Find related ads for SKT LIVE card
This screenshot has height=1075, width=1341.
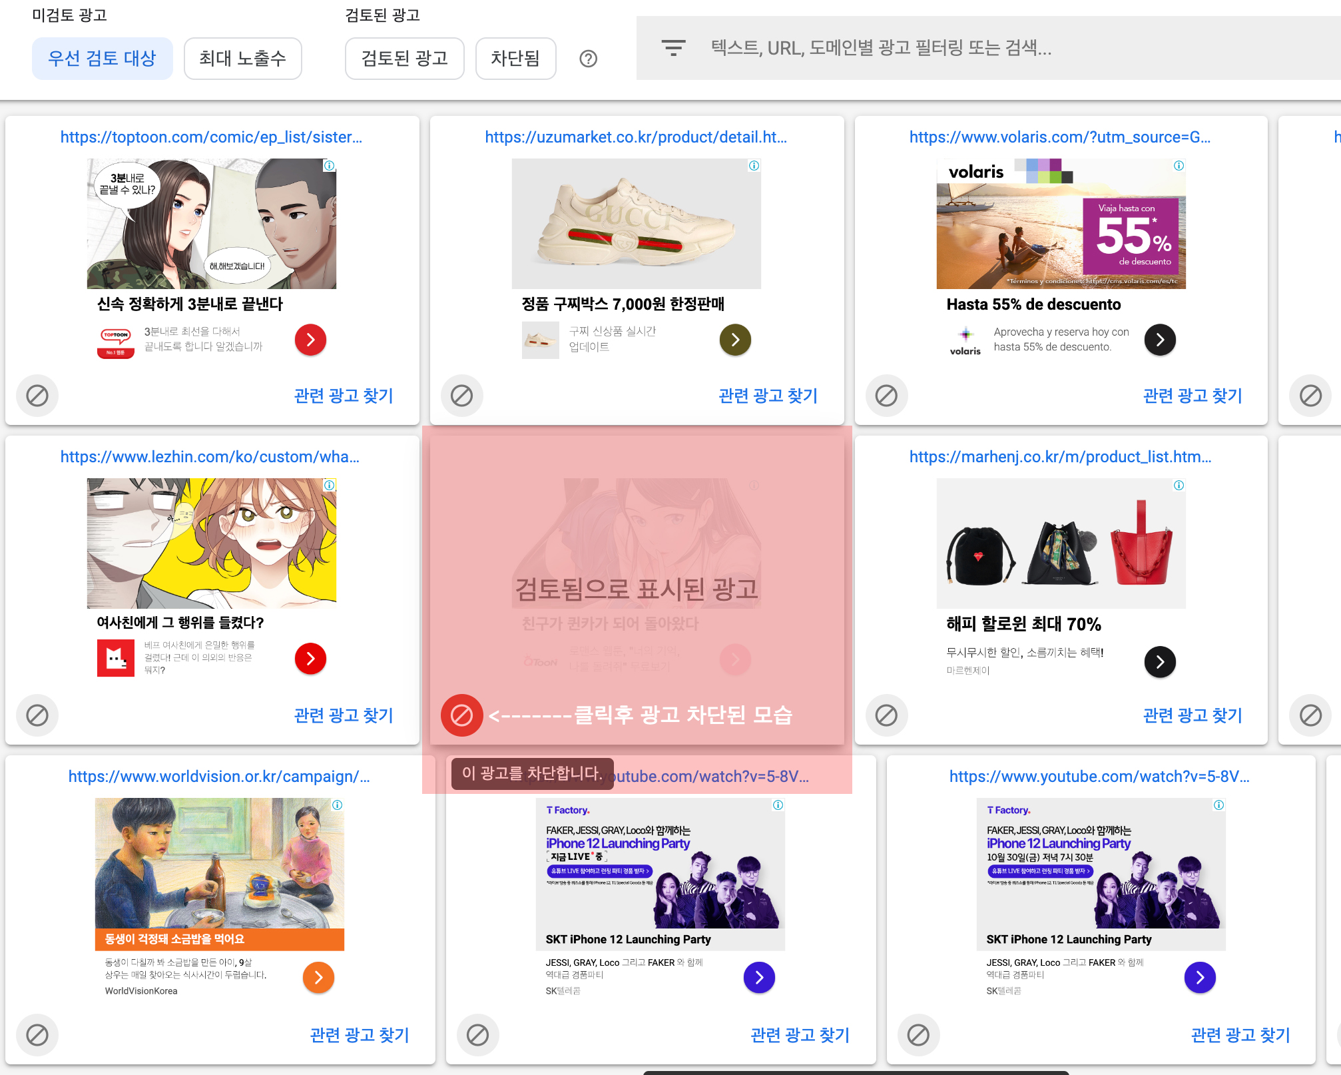(x=800, y=1035)
